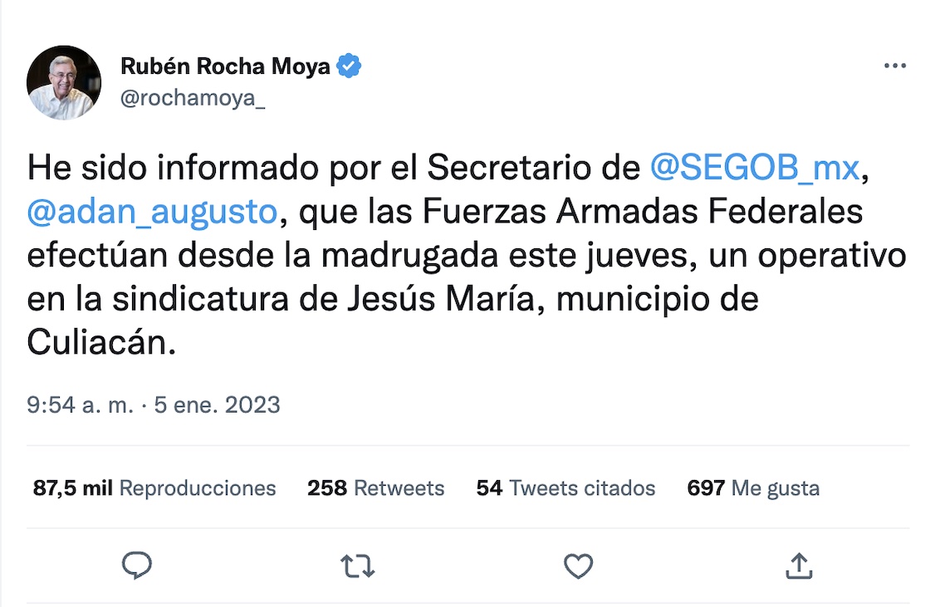
Task: Visit the @adan_augusto mention
Action: 151,212
